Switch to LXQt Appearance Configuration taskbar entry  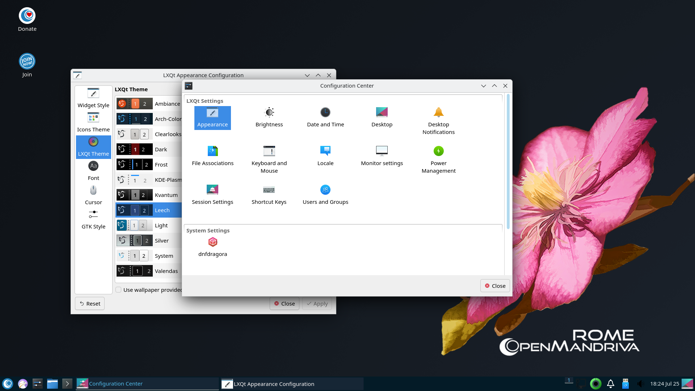[x=292, y=384]
